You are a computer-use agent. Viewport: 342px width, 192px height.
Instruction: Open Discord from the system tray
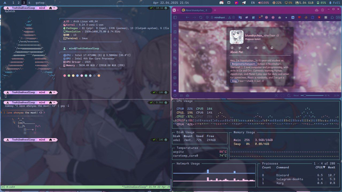coord(221,3)
